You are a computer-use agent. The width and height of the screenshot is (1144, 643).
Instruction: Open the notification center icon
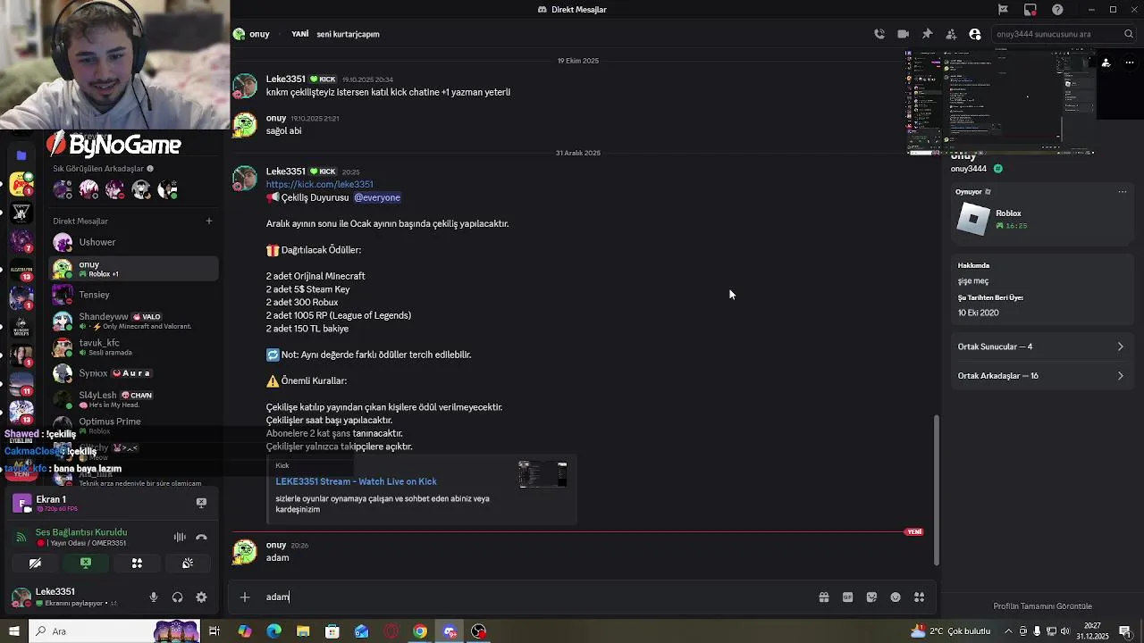point(1125,631)
